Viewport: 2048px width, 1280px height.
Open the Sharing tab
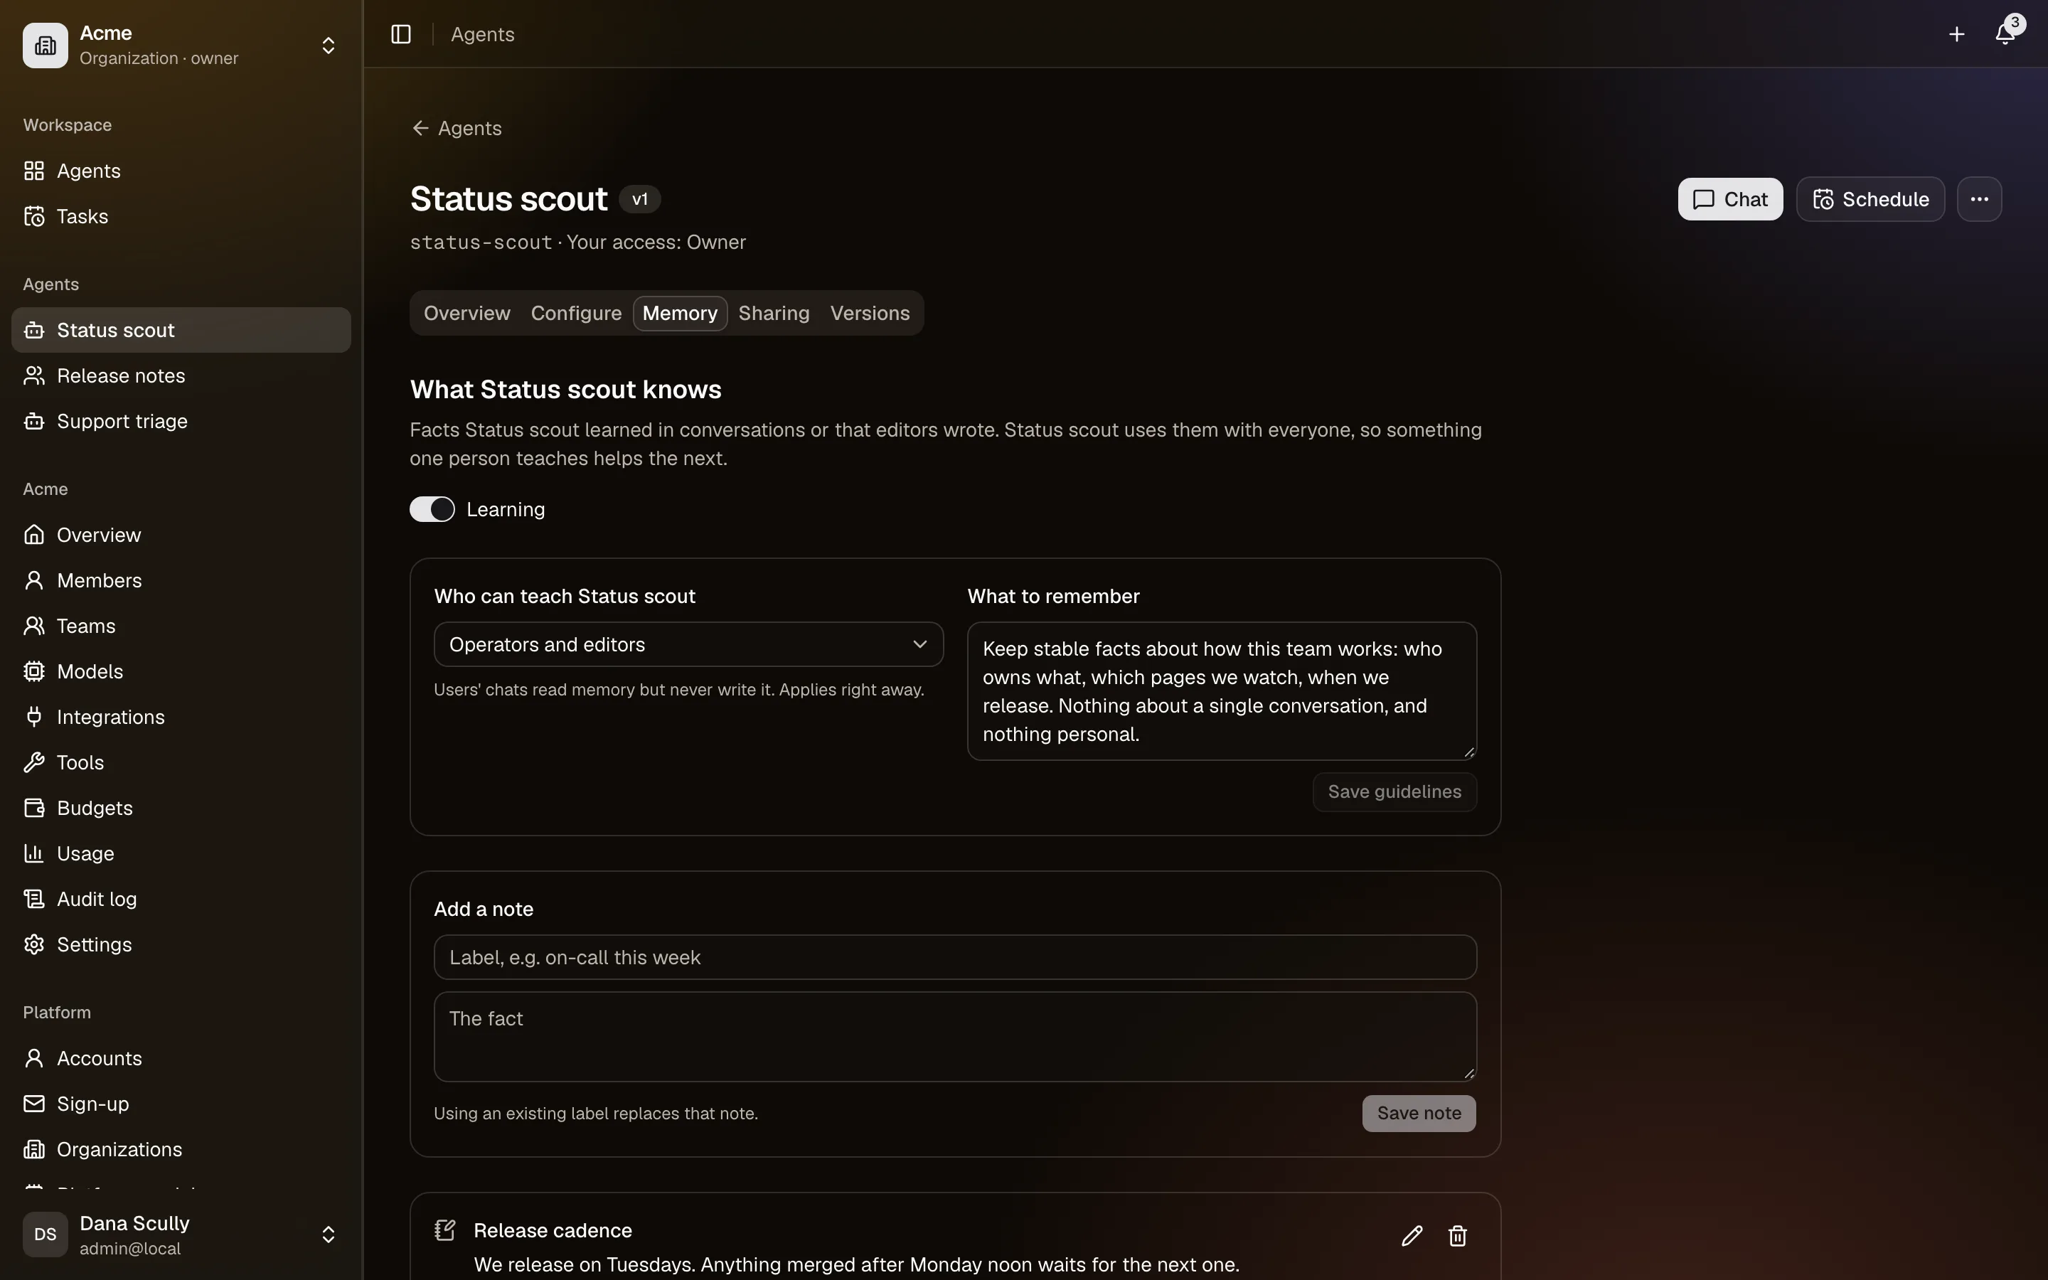click(x=774, y=313)
